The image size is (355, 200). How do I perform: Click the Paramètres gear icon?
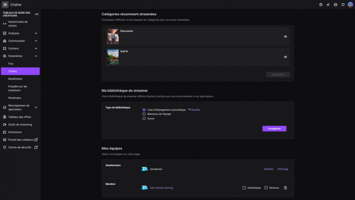click(5, 56)
